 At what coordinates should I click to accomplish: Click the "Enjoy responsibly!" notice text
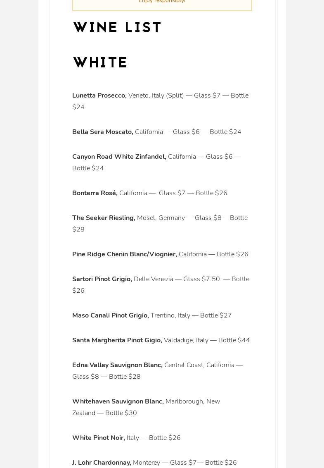pyautogui.click(x=162, y=1)
